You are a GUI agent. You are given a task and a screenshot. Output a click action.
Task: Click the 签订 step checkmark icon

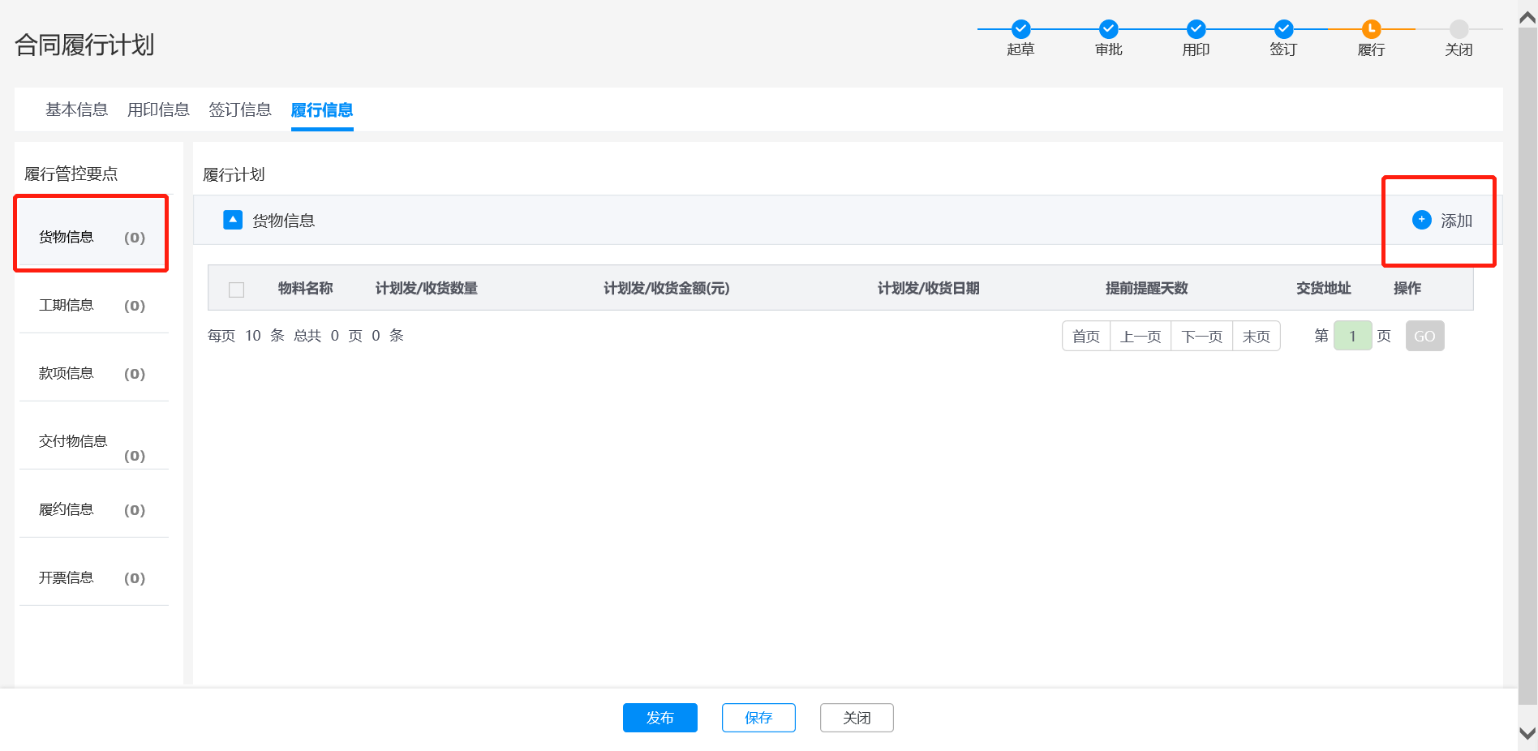pyautogui.click(x=1283, y=29)
